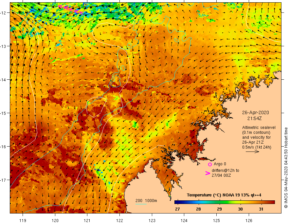Click the color bar label '30'
Image resolution: width=288 pixels, height=223 pixels.
point(240,209)
